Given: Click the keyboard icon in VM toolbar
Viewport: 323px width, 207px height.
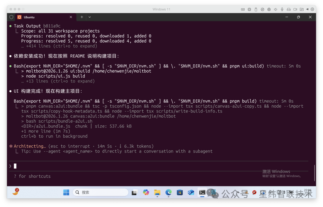Looking at the screenshot, I should (x=243, y=9).
